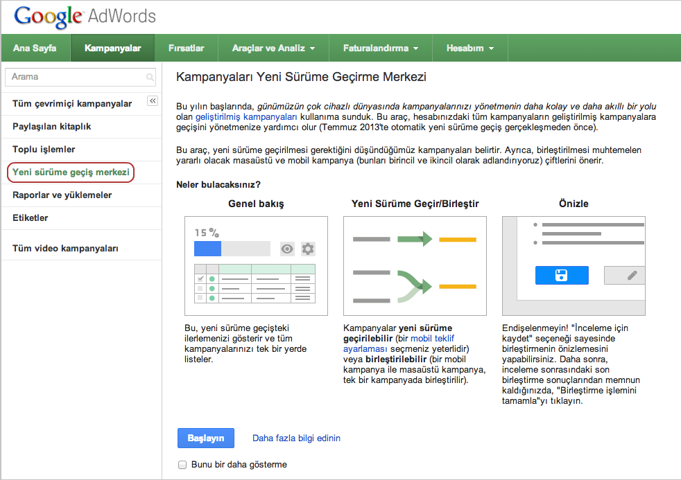Screen dimensions: 681x480
Task: Click the Önizle illustration
Action: click(x=574, y=266)
